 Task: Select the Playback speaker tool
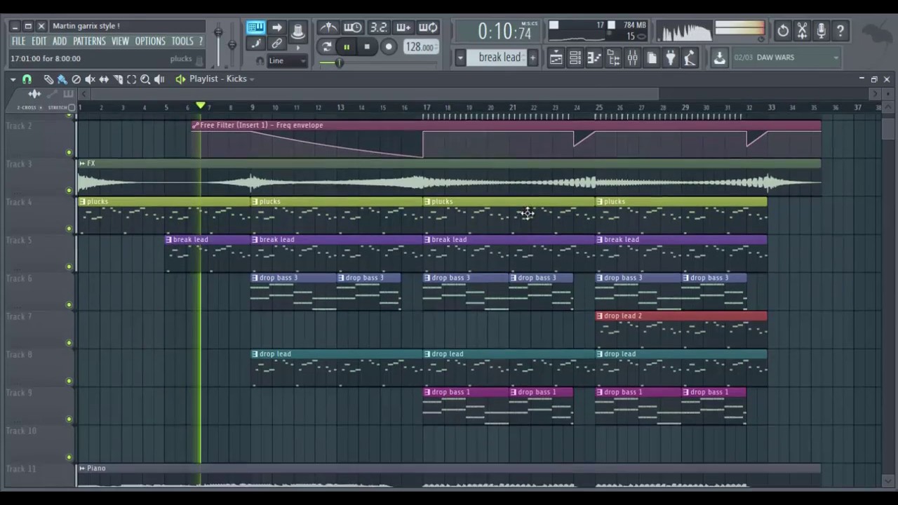coord(159,79)
